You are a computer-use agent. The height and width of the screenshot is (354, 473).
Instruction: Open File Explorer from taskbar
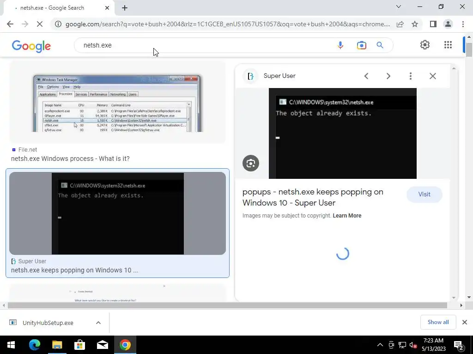coord(57,345)
